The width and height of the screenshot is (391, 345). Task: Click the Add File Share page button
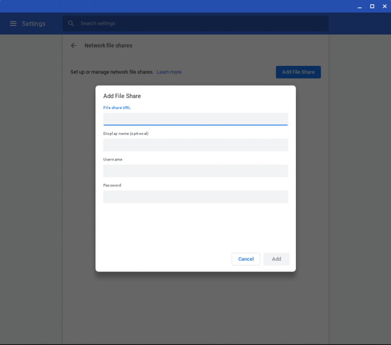point(298,72)
